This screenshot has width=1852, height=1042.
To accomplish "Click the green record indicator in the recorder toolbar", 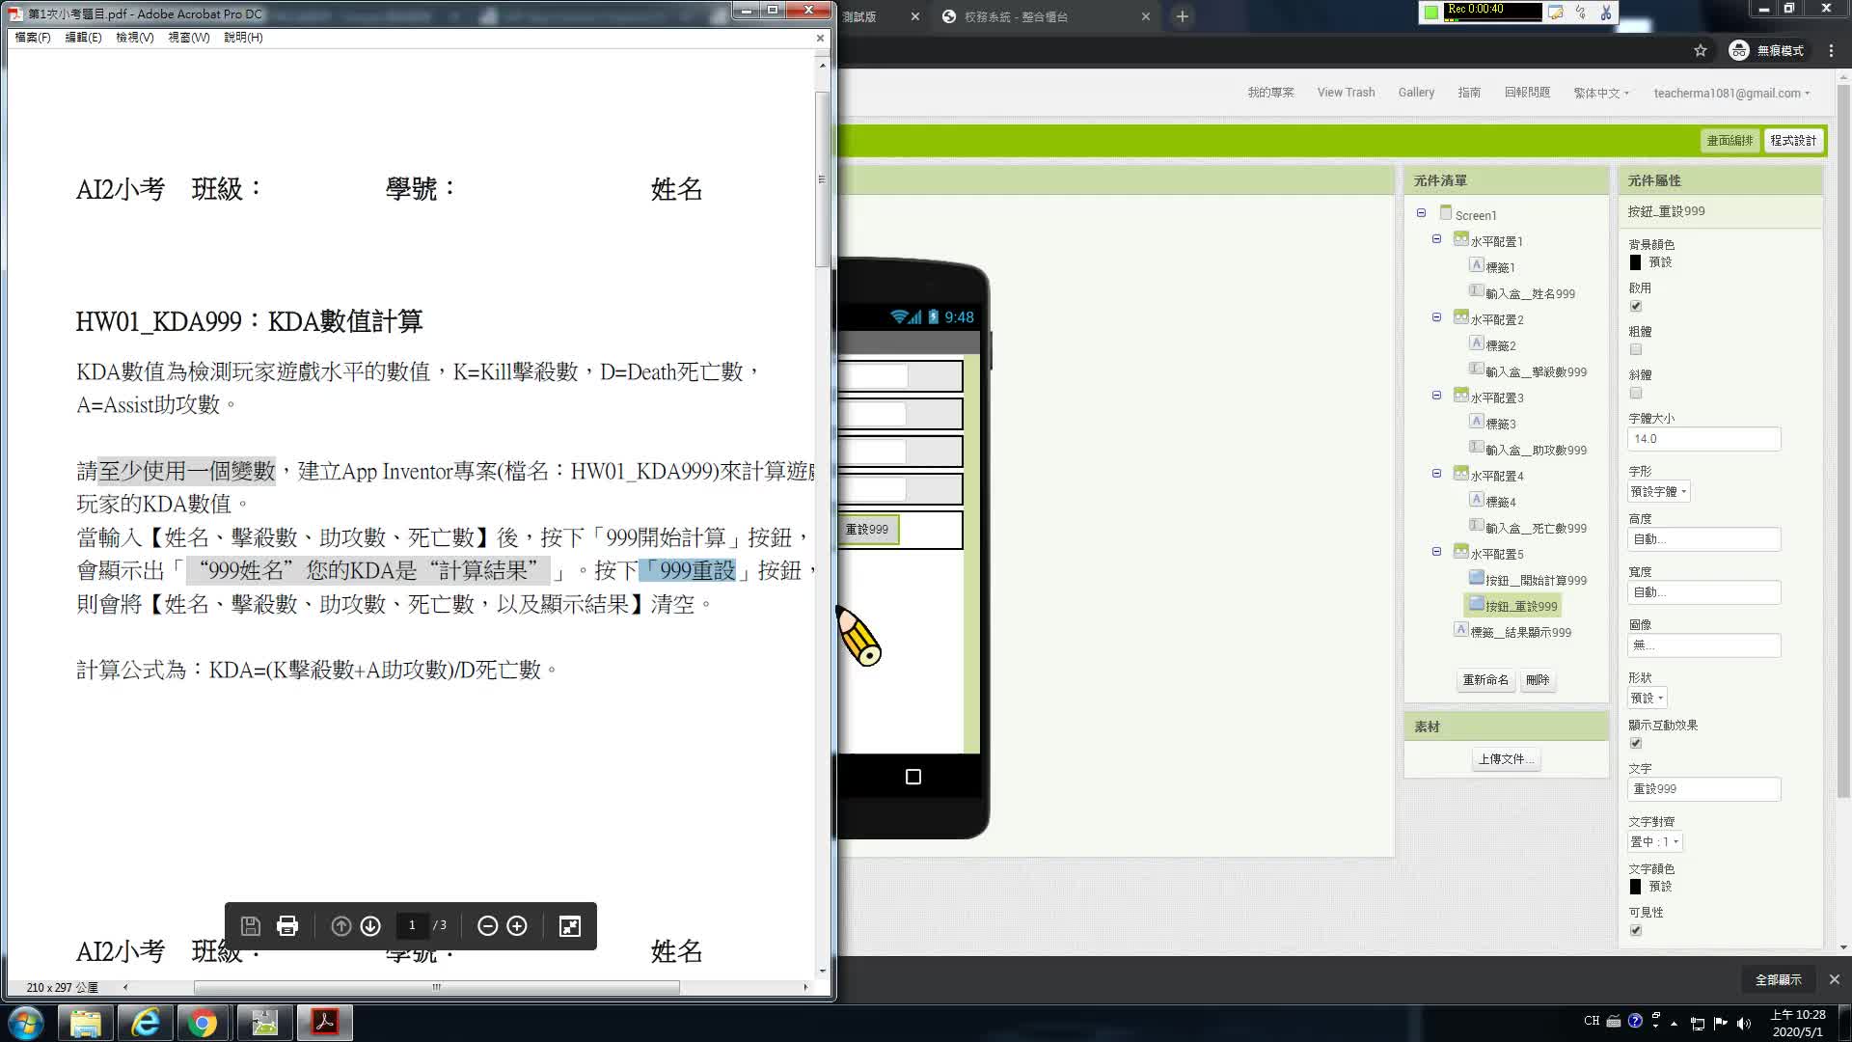I will tap(1431, 12).
